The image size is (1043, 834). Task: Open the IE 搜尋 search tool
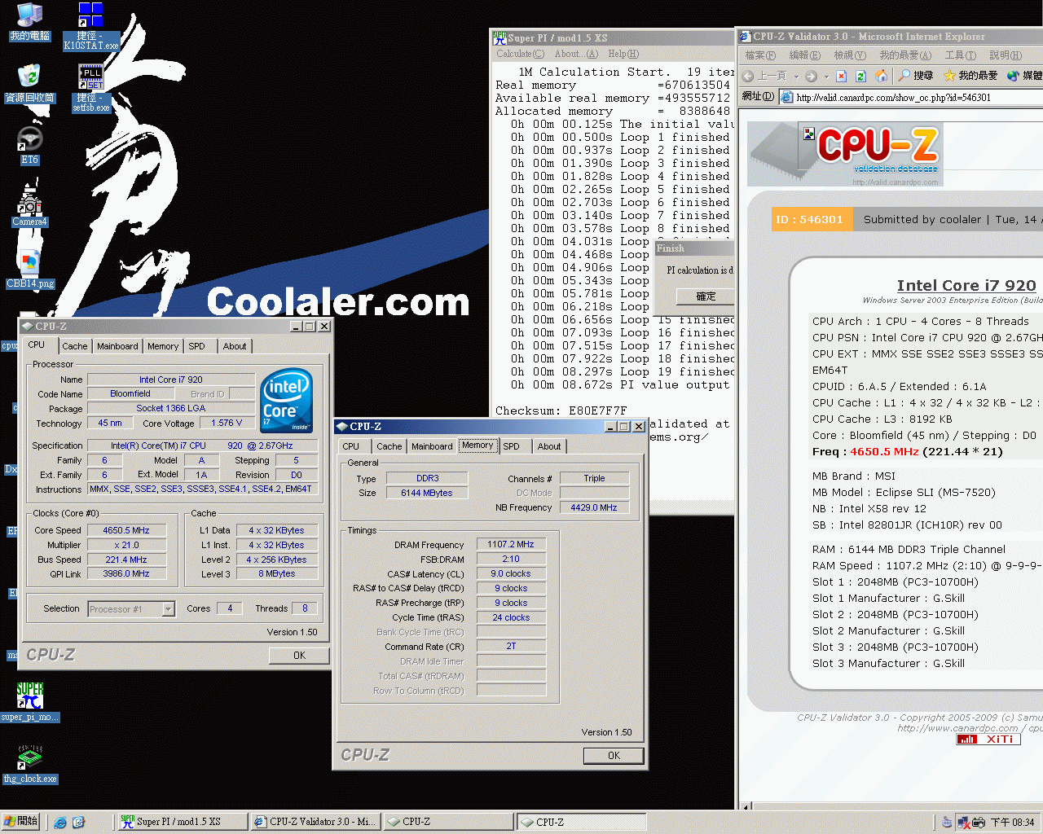pyautogui.click(x=915, y=76)
